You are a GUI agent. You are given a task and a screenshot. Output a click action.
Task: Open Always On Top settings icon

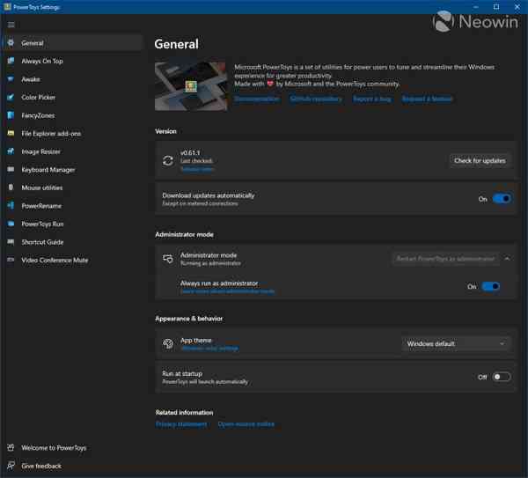[x=11, y=62]
